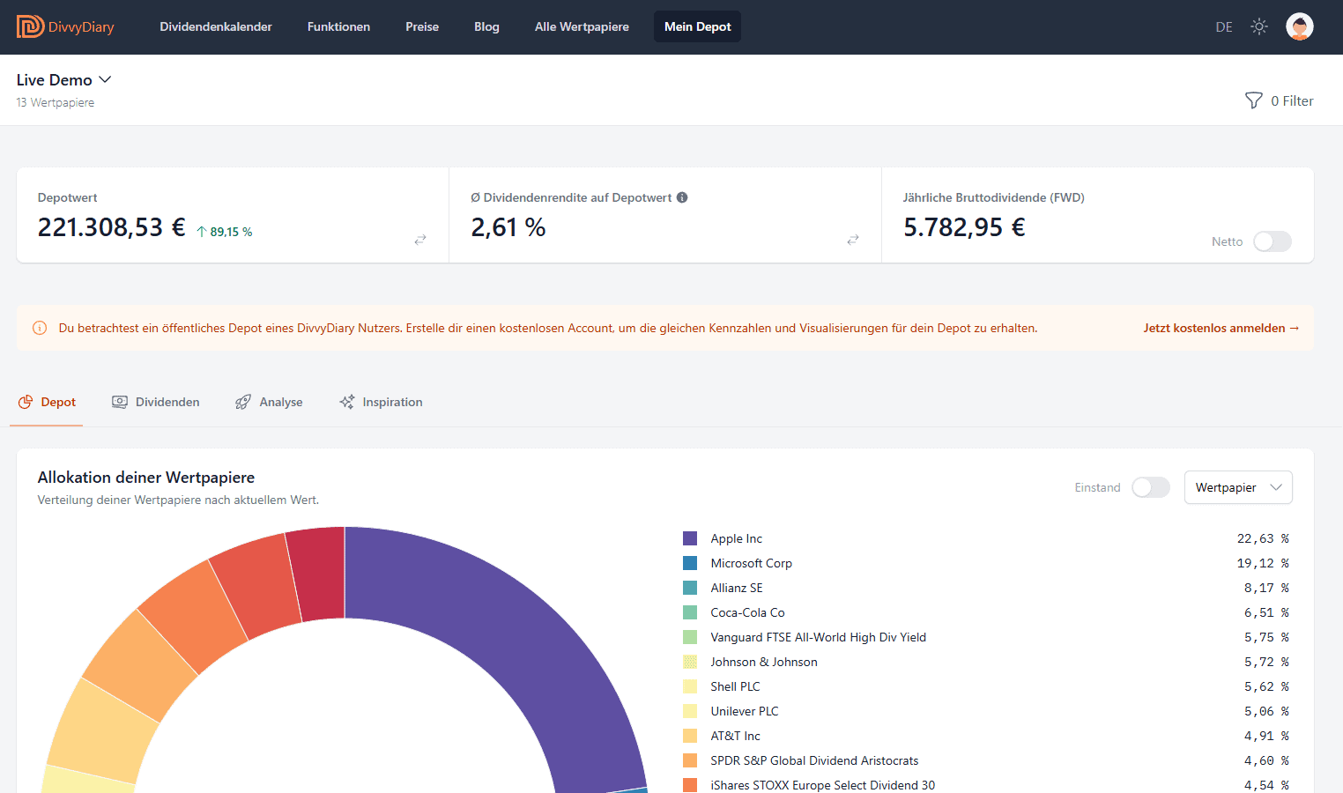
Task: Click the rocket icon on Analyse tab
Action: (x=243, y=402)
